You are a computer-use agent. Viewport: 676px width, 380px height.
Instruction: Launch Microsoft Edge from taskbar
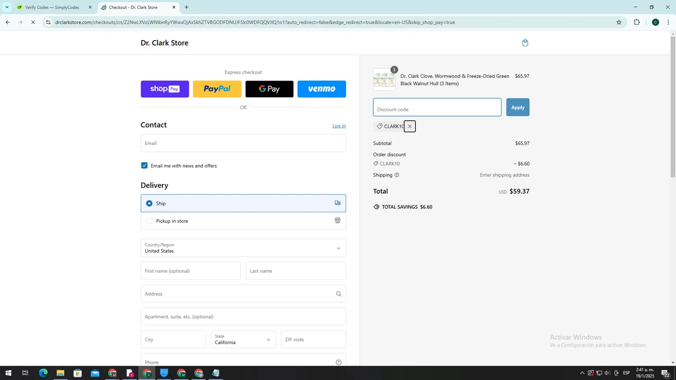[43, 373]
